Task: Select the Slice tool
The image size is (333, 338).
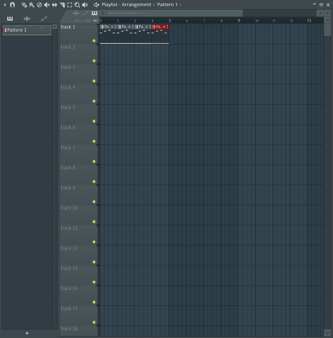Action: [x=62, y=5]
